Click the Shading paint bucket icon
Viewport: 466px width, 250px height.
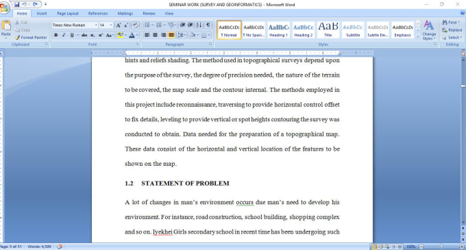[193, 35]
